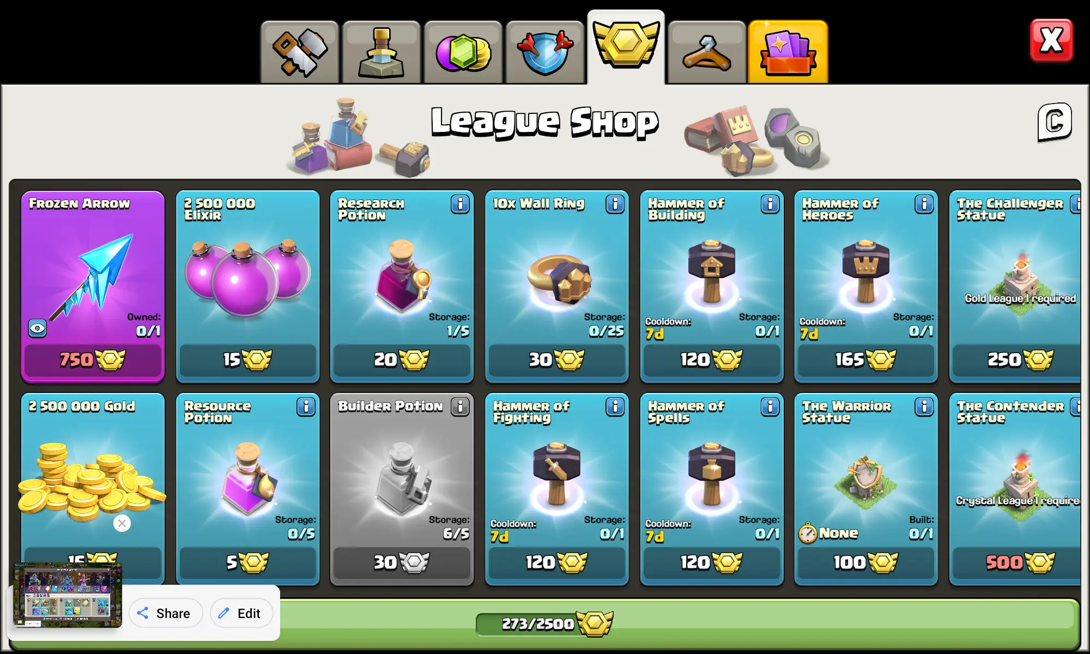Purchase Hammer of Spells for 120 medals
Image resolution: width=1090 pixels, height=654 pixels.
point(711,562)
